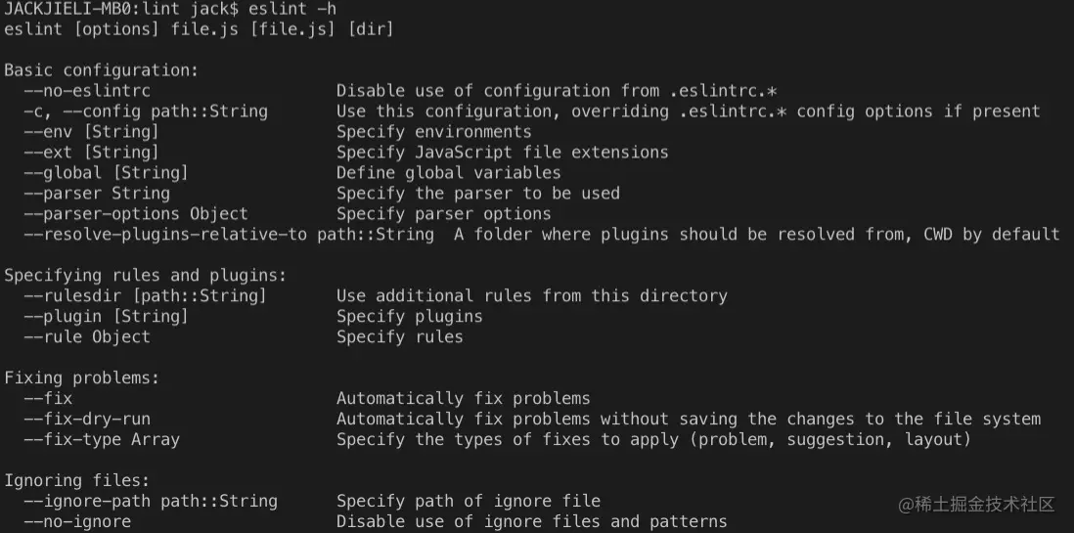1074x533 pixels.
Task: Click the "--no-eslintrc" option text
Action: coord(87,91)
